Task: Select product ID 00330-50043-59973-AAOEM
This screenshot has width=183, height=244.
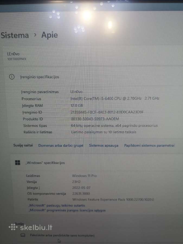Action: 95,119
